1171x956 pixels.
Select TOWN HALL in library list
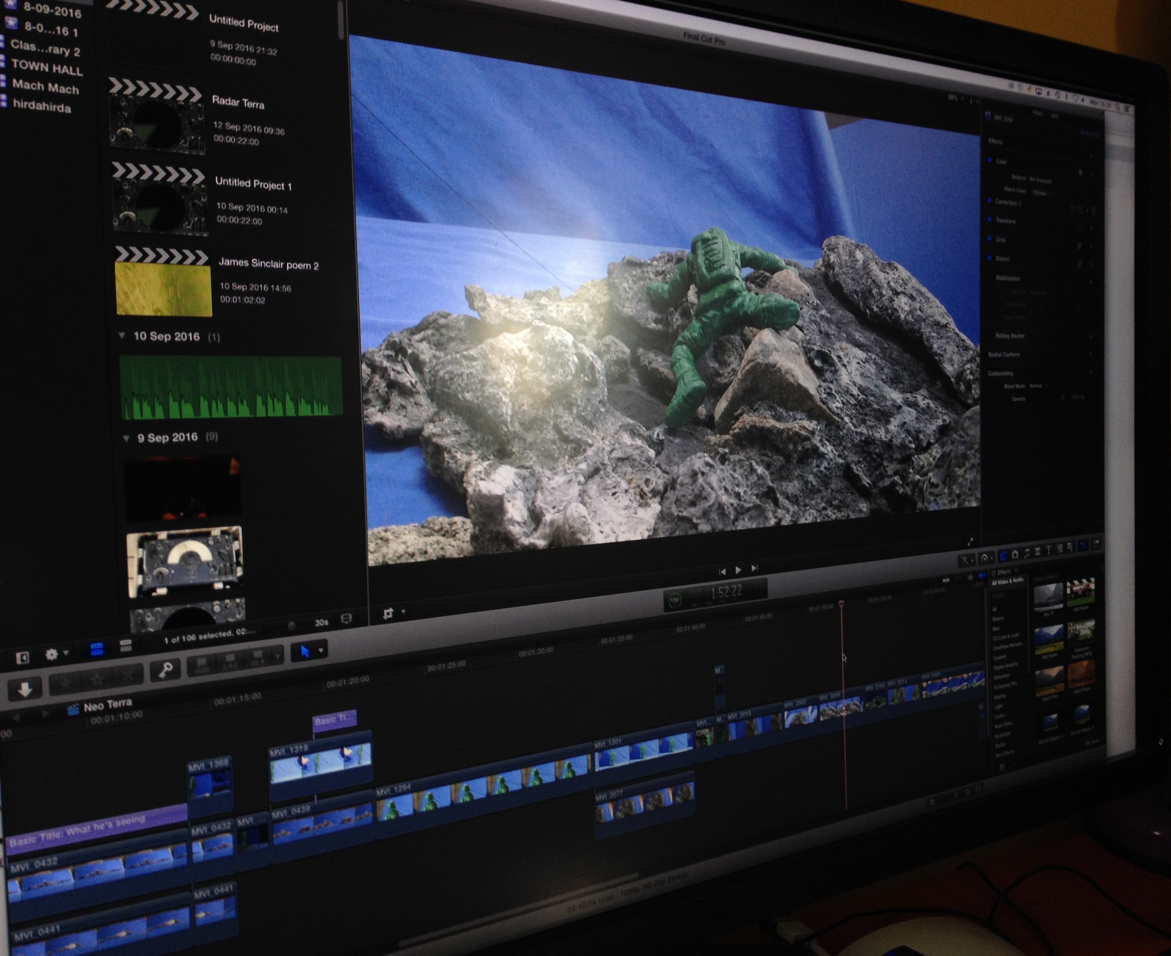(47, 68)
